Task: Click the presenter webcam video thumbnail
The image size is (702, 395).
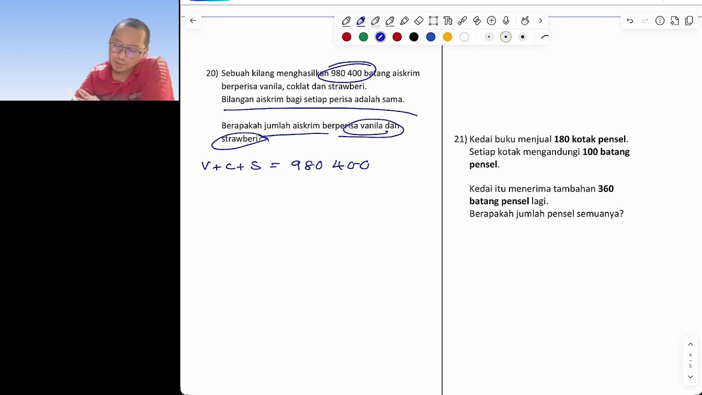Action: click(x=89, y=50)
